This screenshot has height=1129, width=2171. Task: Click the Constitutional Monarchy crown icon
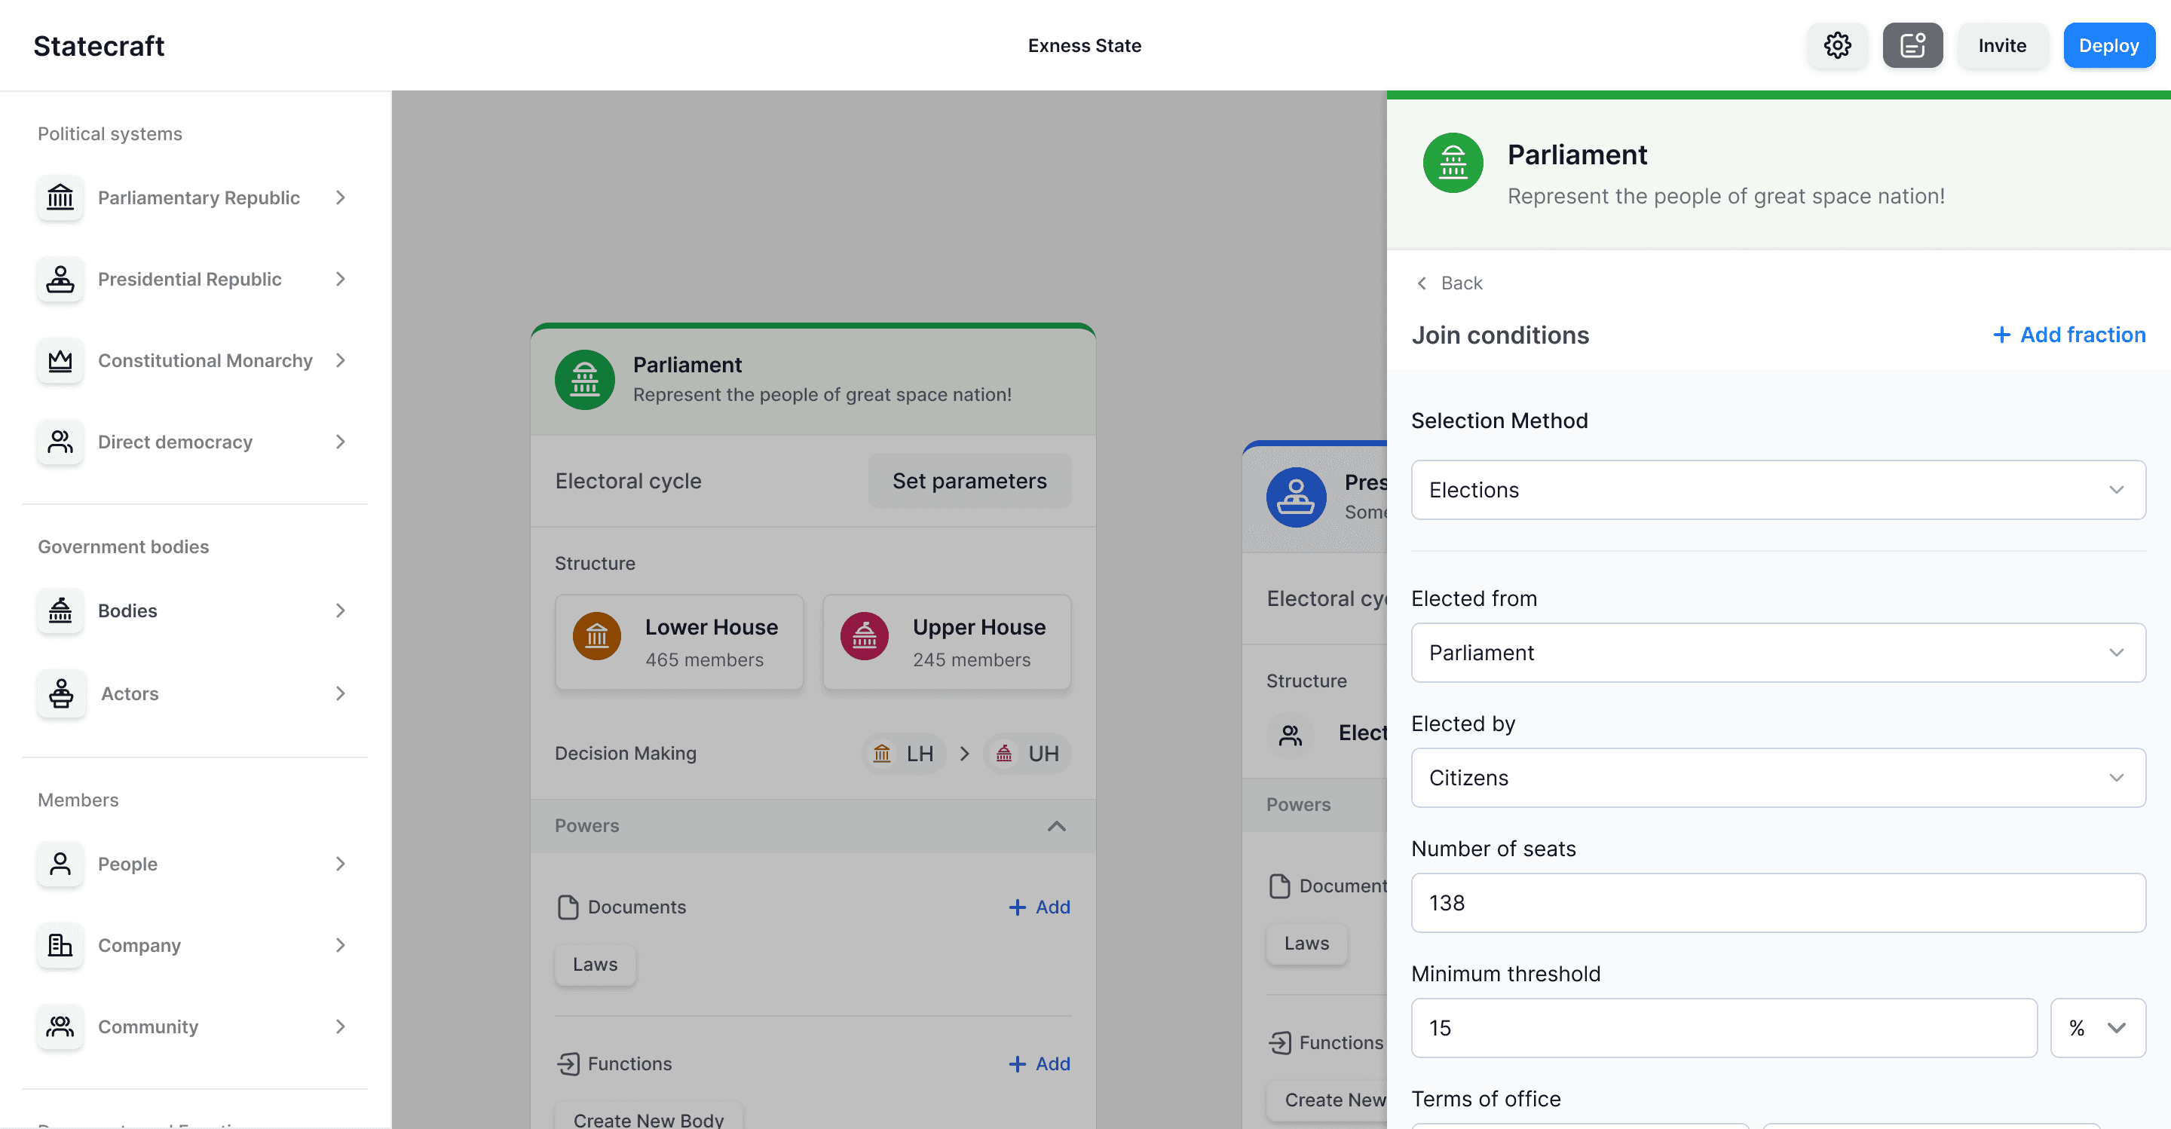coord(60,360)
